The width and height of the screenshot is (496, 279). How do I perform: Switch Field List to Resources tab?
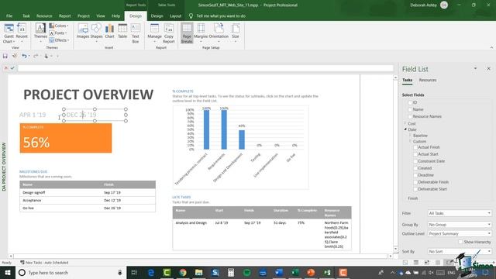[427, 80]
